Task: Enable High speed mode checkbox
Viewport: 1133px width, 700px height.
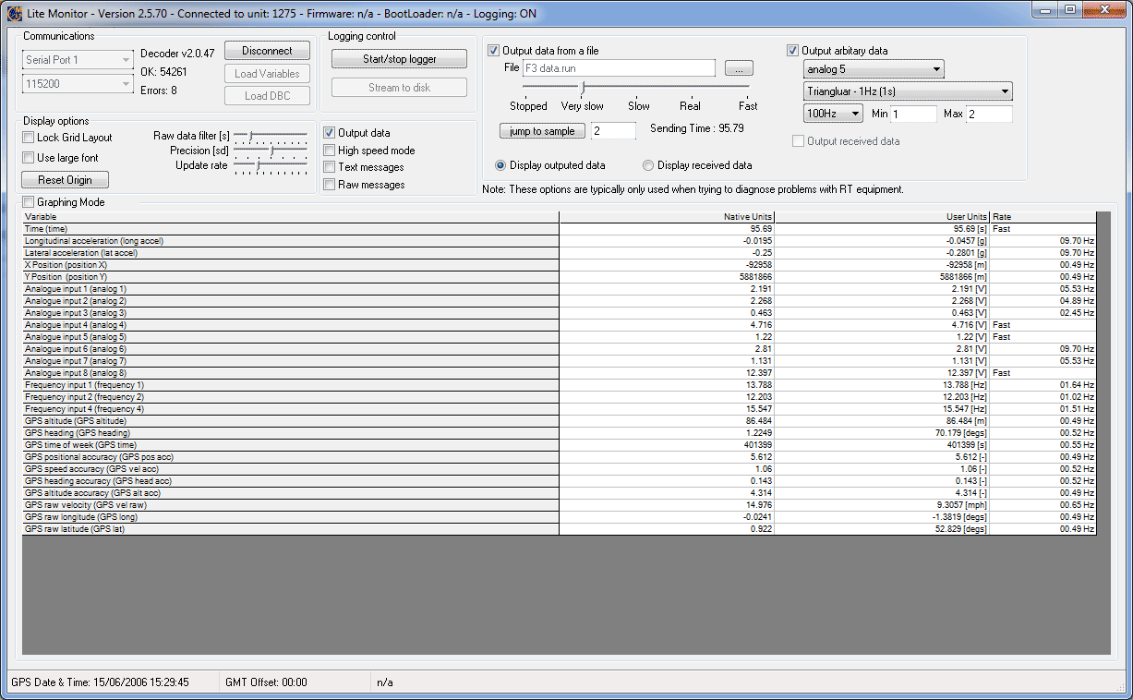Action: (x=330, y=151)
